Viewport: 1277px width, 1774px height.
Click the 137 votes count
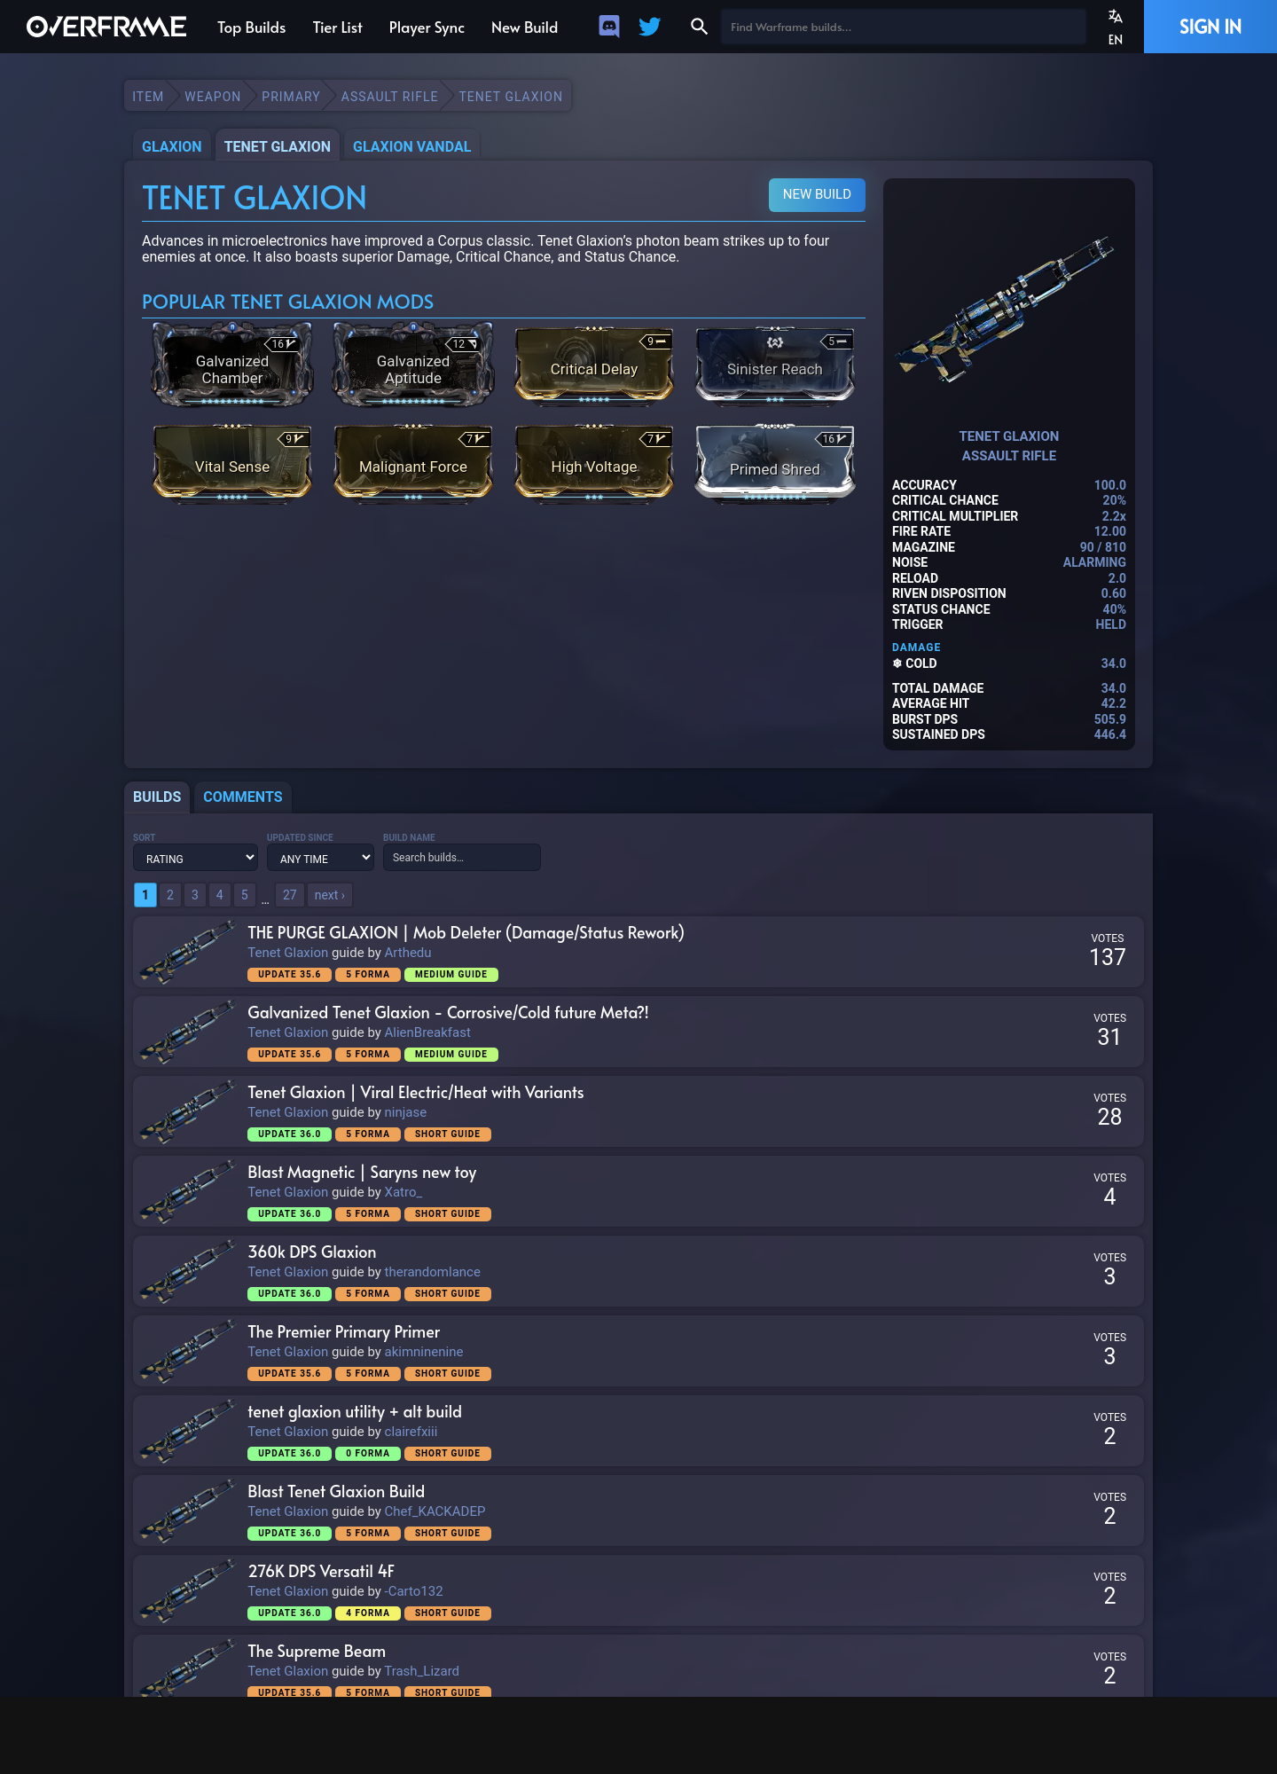point(1108,957)
